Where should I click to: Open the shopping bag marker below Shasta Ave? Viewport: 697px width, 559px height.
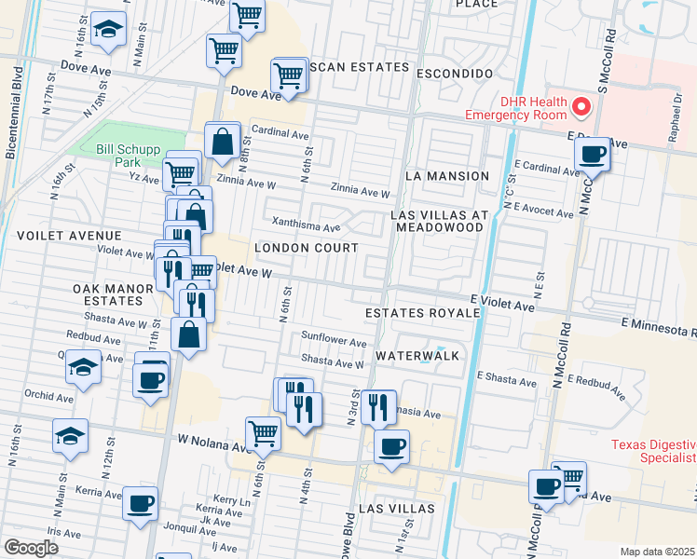(189, 335)
